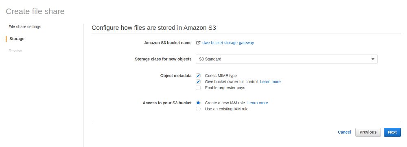This screenshot has width=407, height=147.
Task: Click the Create file share page heading
Action: point(35,11)
